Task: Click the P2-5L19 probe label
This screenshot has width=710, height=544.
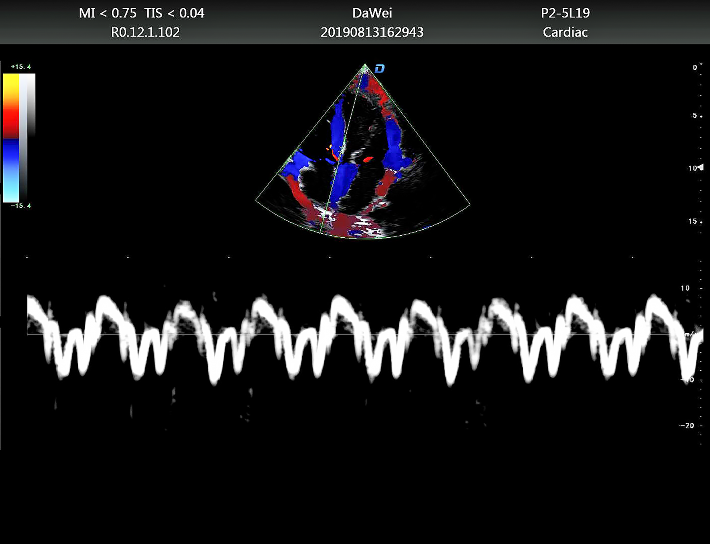Action: click(565, 13)
